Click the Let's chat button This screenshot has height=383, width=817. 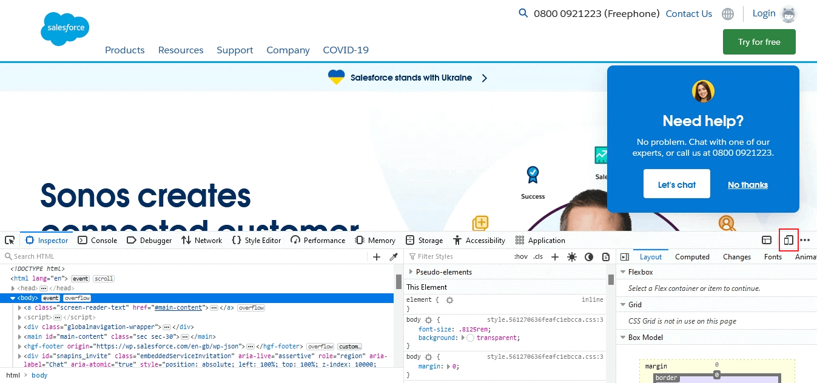[677, 184]
